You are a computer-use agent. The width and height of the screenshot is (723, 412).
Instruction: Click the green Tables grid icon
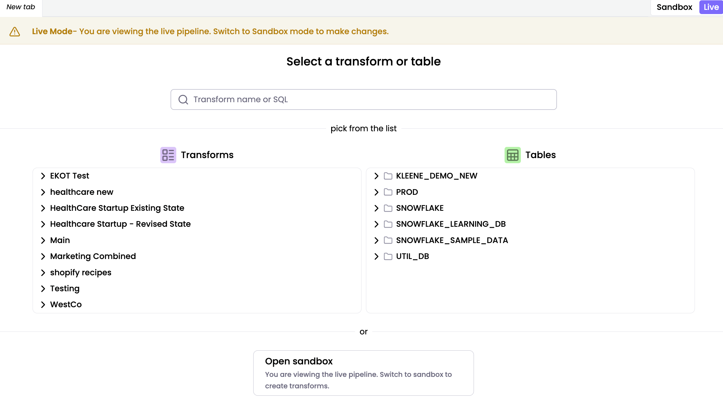pyautogui.click(x=513, y=155)
